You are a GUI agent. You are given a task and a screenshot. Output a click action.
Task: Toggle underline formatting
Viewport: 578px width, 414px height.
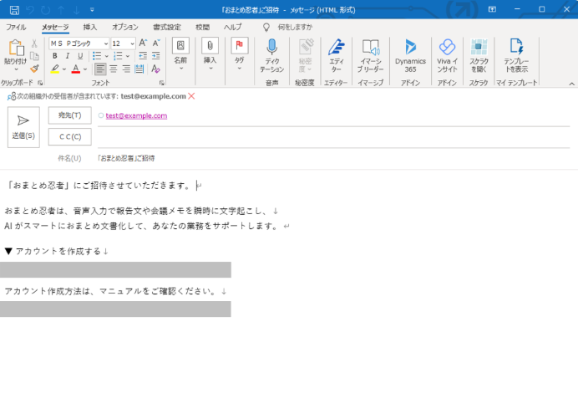(x=80, y=56)
